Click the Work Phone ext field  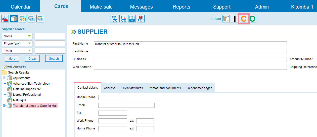point(145,121)
